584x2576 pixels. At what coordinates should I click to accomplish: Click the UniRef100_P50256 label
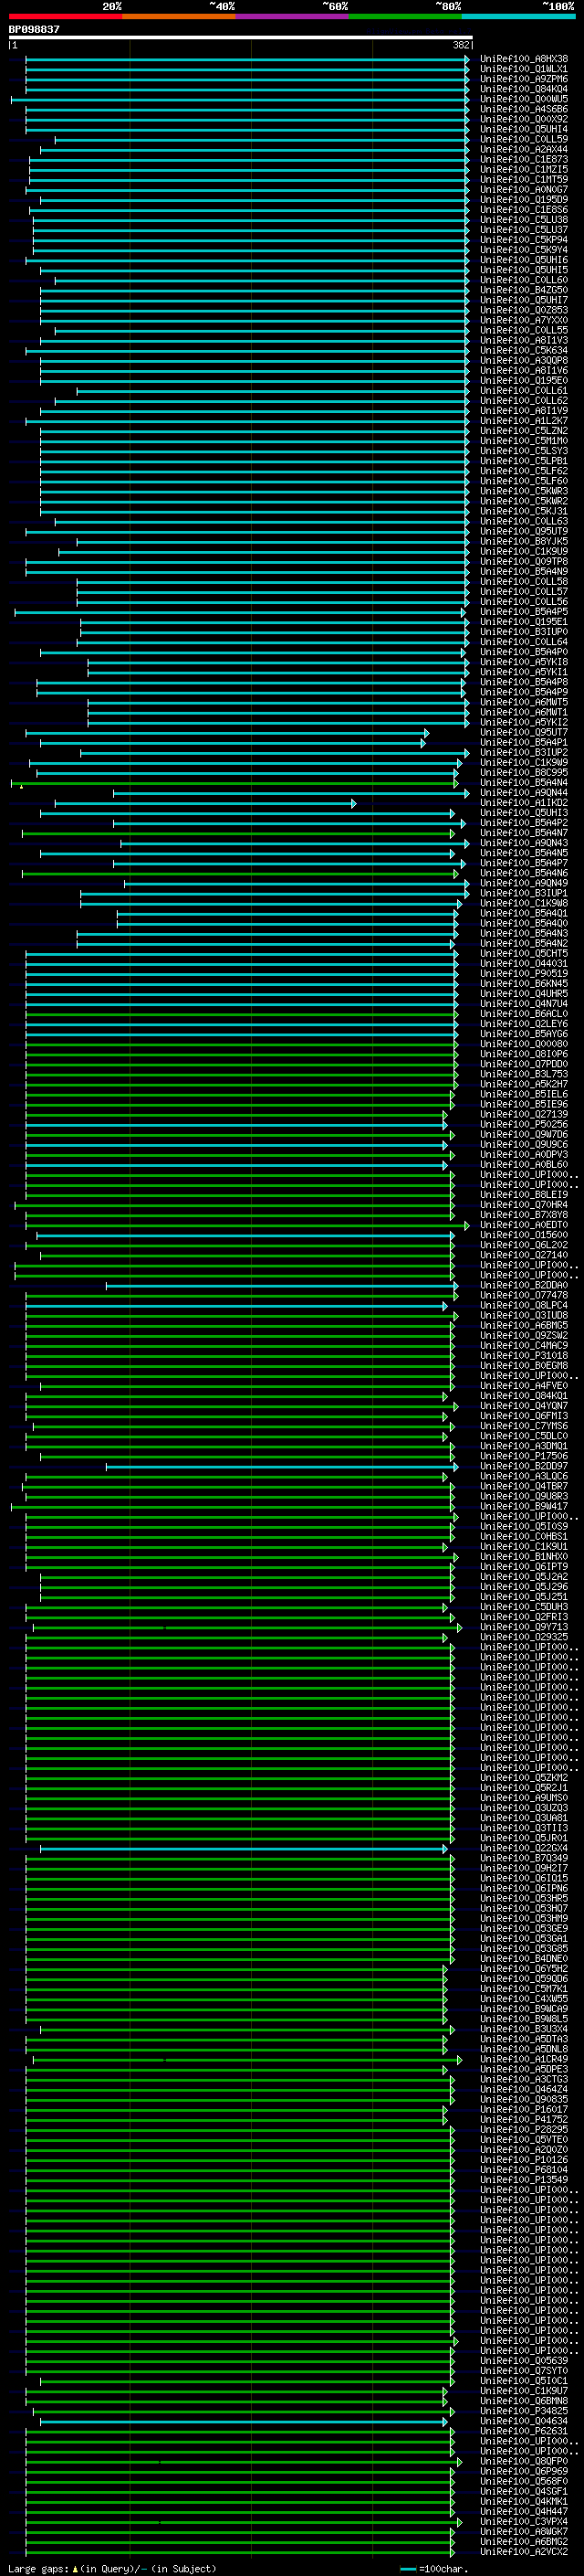click(x=523, y=1124)
